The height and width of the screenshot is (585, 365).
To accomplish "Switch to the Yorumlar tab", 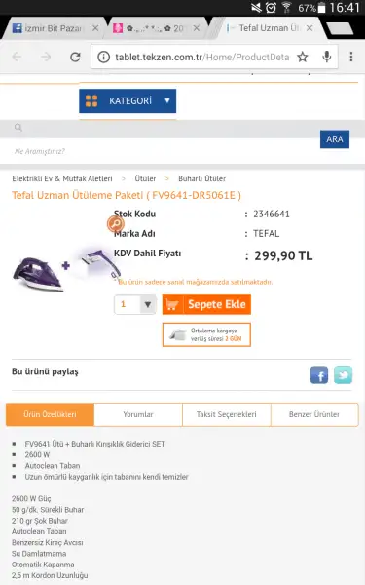I will 138,414.
